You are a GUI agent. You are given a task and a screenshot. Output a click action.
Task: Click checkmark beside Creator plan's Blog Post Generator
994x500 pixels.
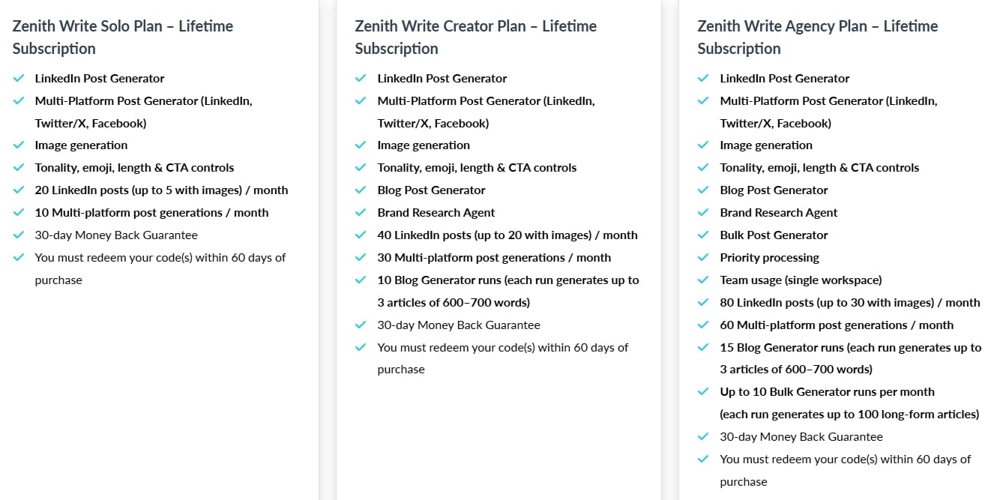point(361,190)
